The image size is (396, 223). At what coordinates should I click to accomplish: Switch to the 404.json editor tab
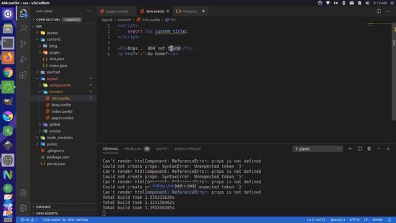[x=190, y=11]
